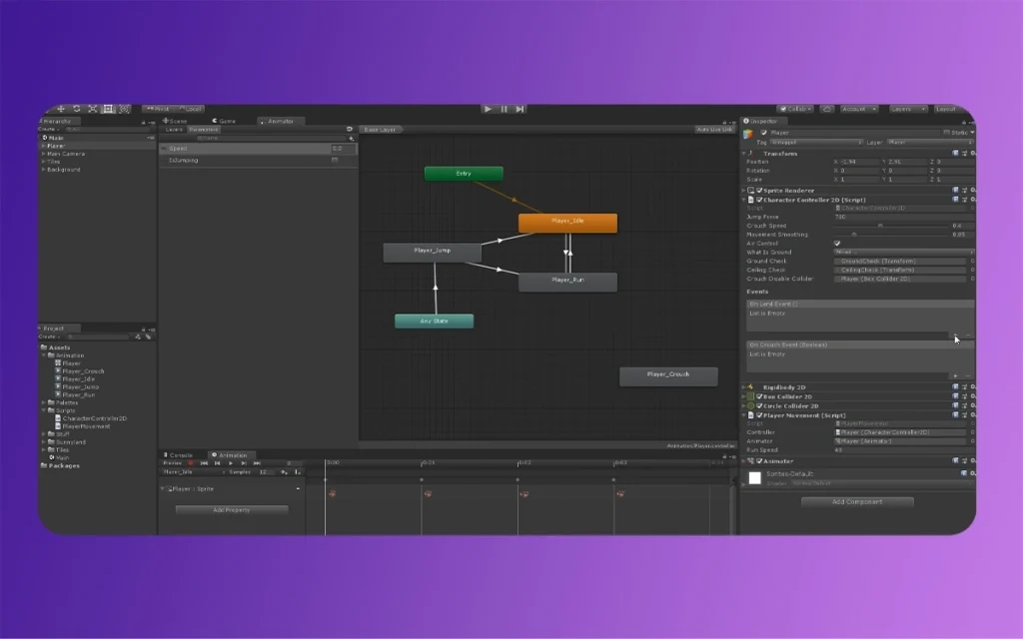Image resolution: width=1023 pixels, height=639 pixels.
Task: Select the Scale tool in the toolbar
Action: tap(93, 109)
